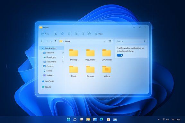The height and width of the screenshot is (123, 185).
Task: Open Mail app from taskbar
Action: (115, 119)
